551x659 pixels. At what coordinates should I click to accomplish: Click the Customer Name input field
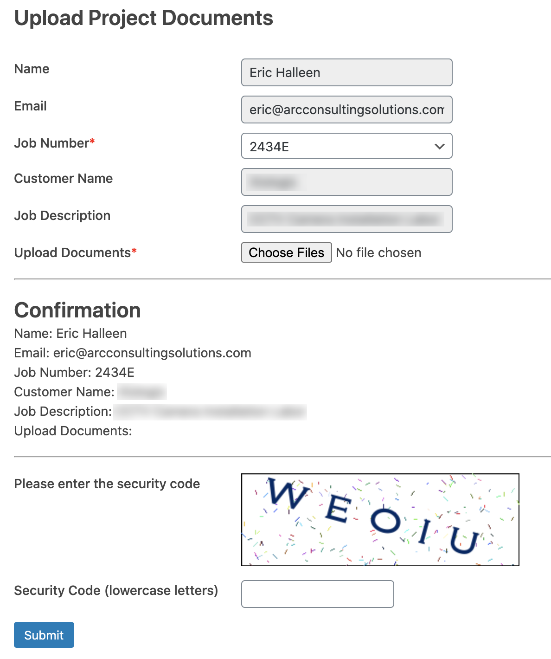coord(346,182)
